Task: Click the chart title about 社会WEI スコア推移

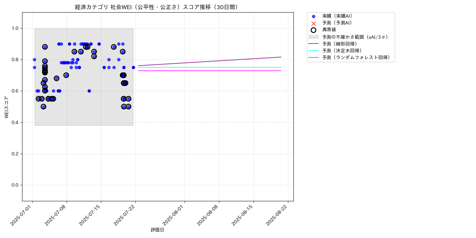Action: [x=158, y=7]
